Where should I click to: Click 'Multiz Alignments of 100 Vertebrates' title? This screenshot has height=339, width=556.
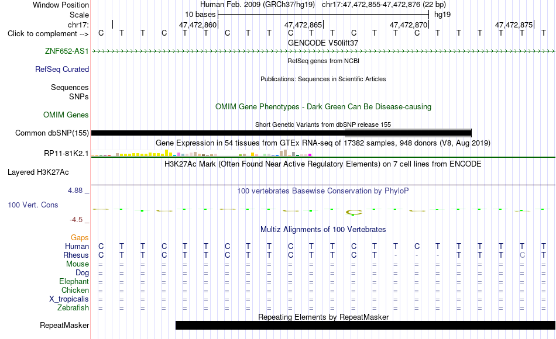tap(323, 230)
